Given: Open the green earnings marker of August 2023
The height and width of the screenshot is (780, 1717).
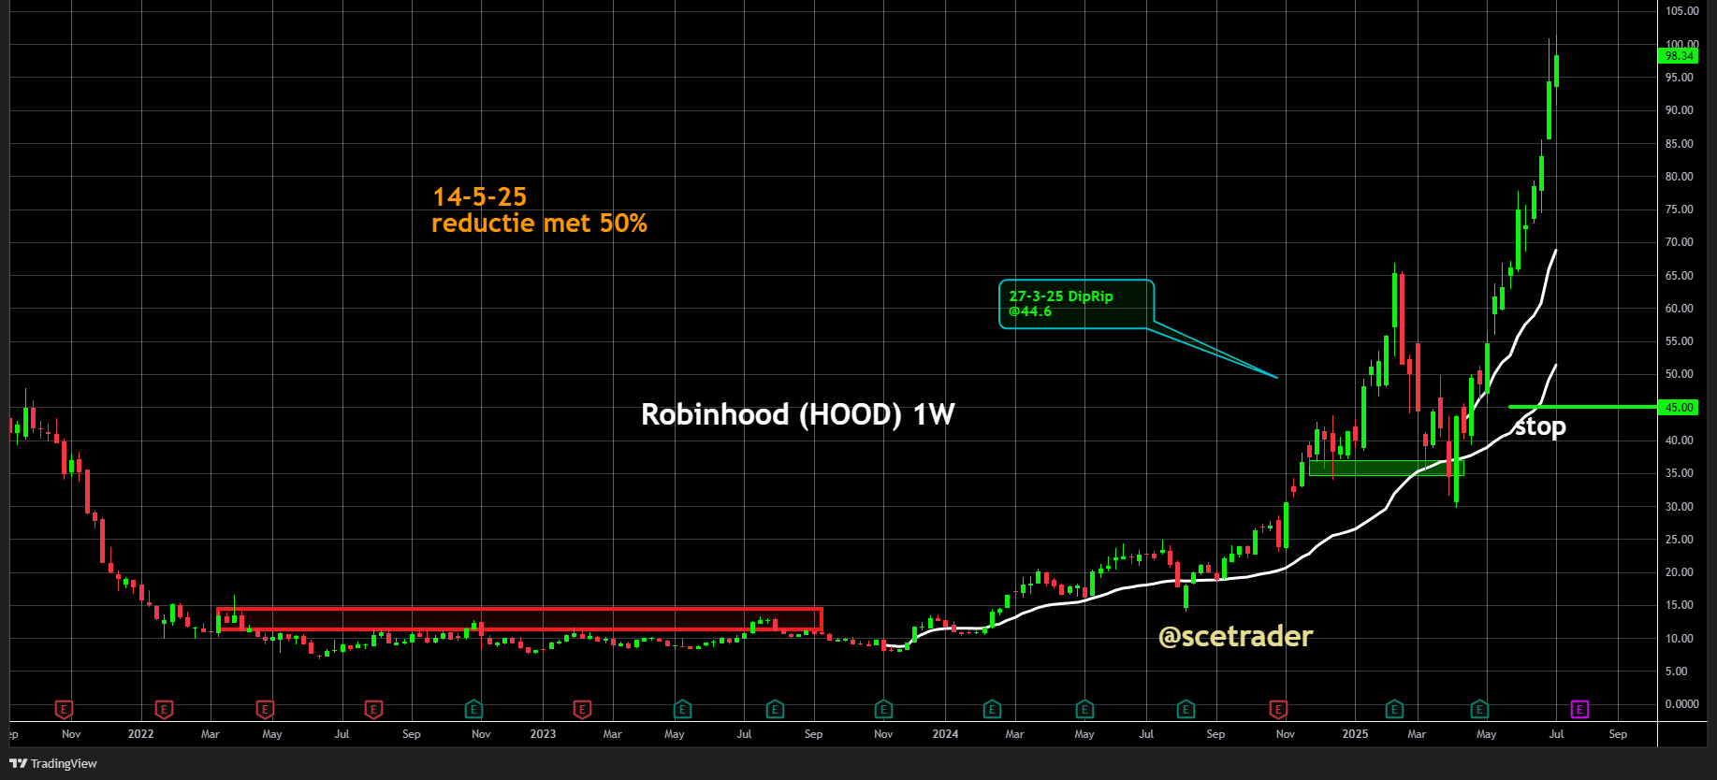Looking at the screenshot, I should pyautogui.click(x=775, y=710).
